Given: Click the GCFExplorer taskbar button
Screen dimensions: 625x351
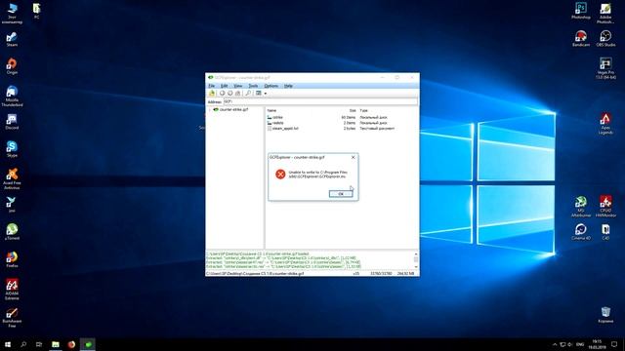Looking at the screenshot, I should [88, 344].
